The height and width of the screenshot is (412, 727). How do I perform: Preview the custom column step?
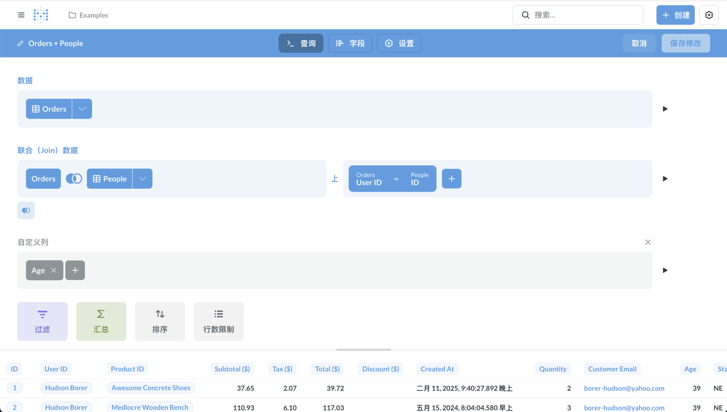click(x=665, y=270)
